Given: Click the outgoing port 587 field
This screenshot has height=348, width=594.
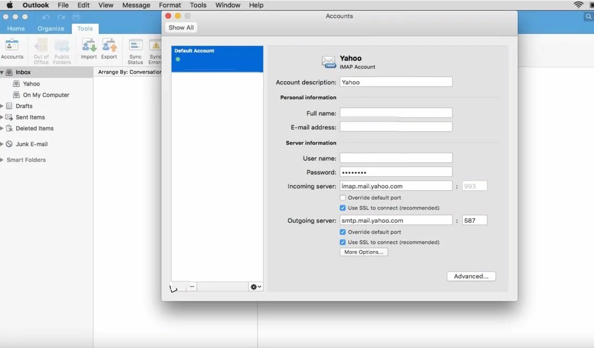Looking at the screenshot, I should point(474,220).
